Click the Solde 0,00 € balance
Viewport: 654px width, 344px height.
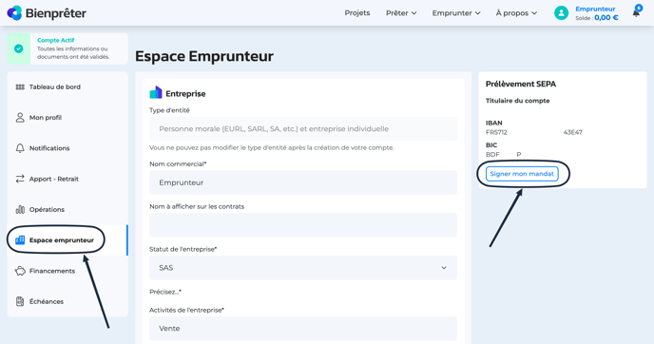point(596,18)
